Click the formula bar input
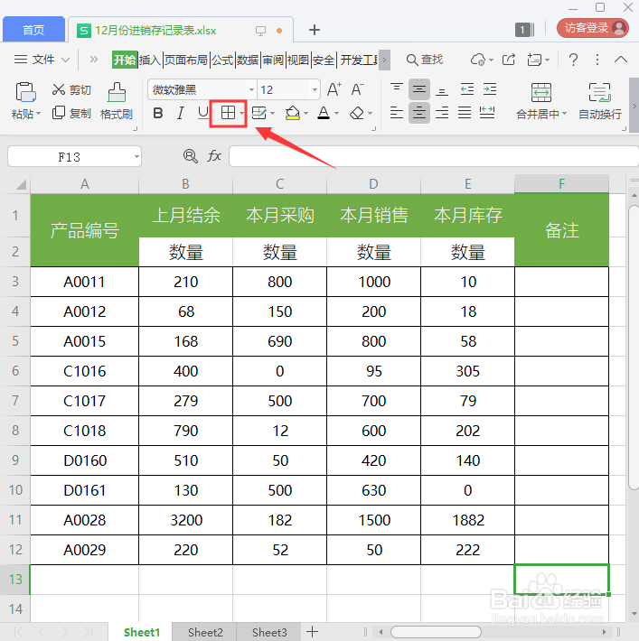This screenshot has height=641, width=639. (x=433, y=156)
